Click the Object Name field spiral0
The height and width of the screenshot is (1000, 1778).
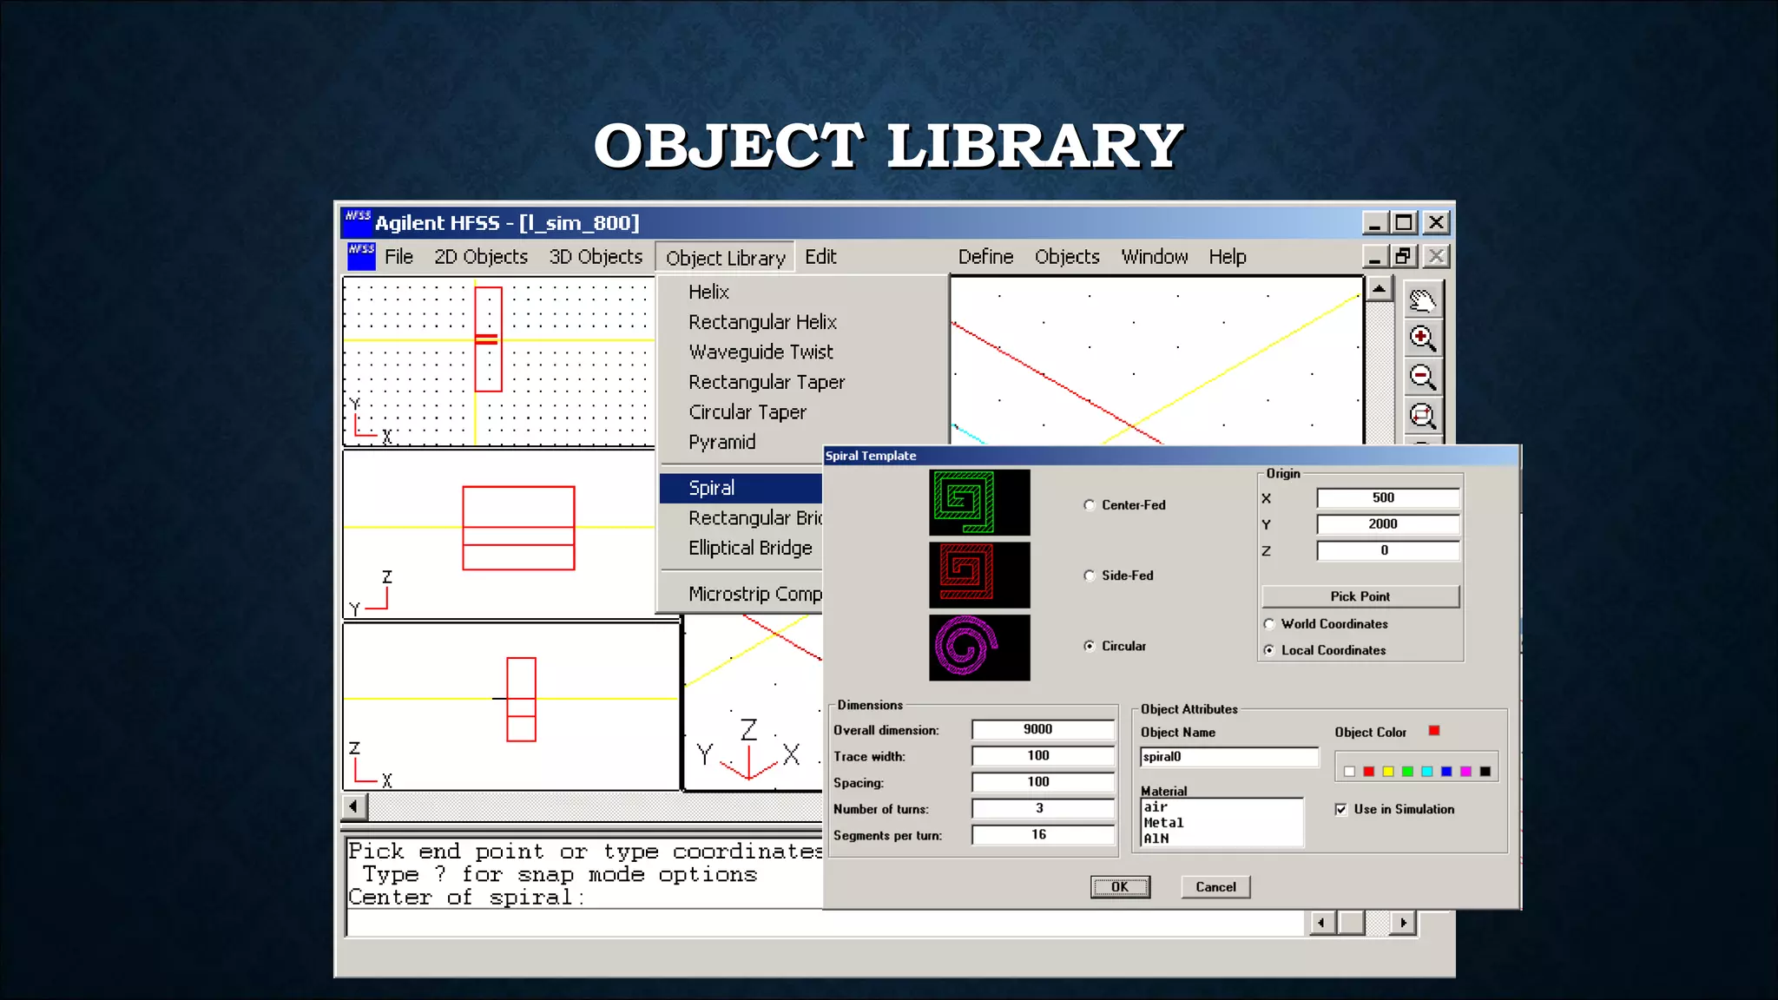1229,757
